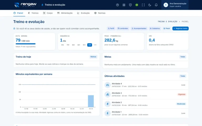Click the Perfil button
Viewport: 202px width, 126px height.
click(x=111, y=28)
